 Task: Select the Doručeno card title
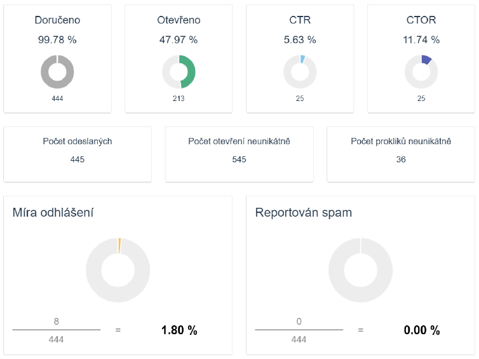(57, 20)
